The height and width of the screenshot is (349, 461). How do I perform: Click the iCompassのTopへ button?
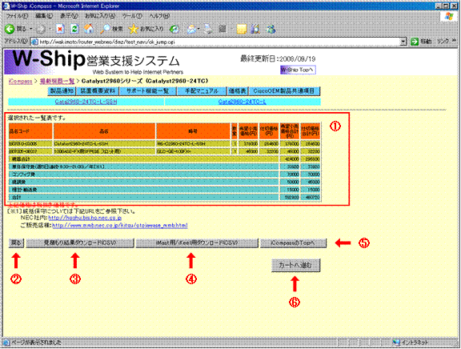(x=293, y=243)
